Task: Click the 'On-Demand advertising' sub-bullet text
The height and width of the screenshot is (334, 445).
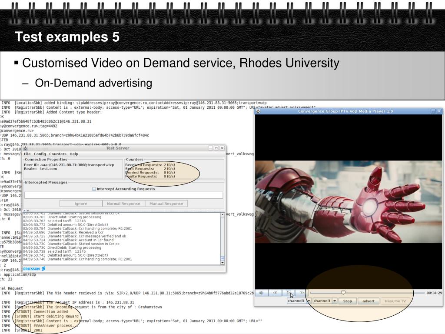Action: tap(94, 83)
